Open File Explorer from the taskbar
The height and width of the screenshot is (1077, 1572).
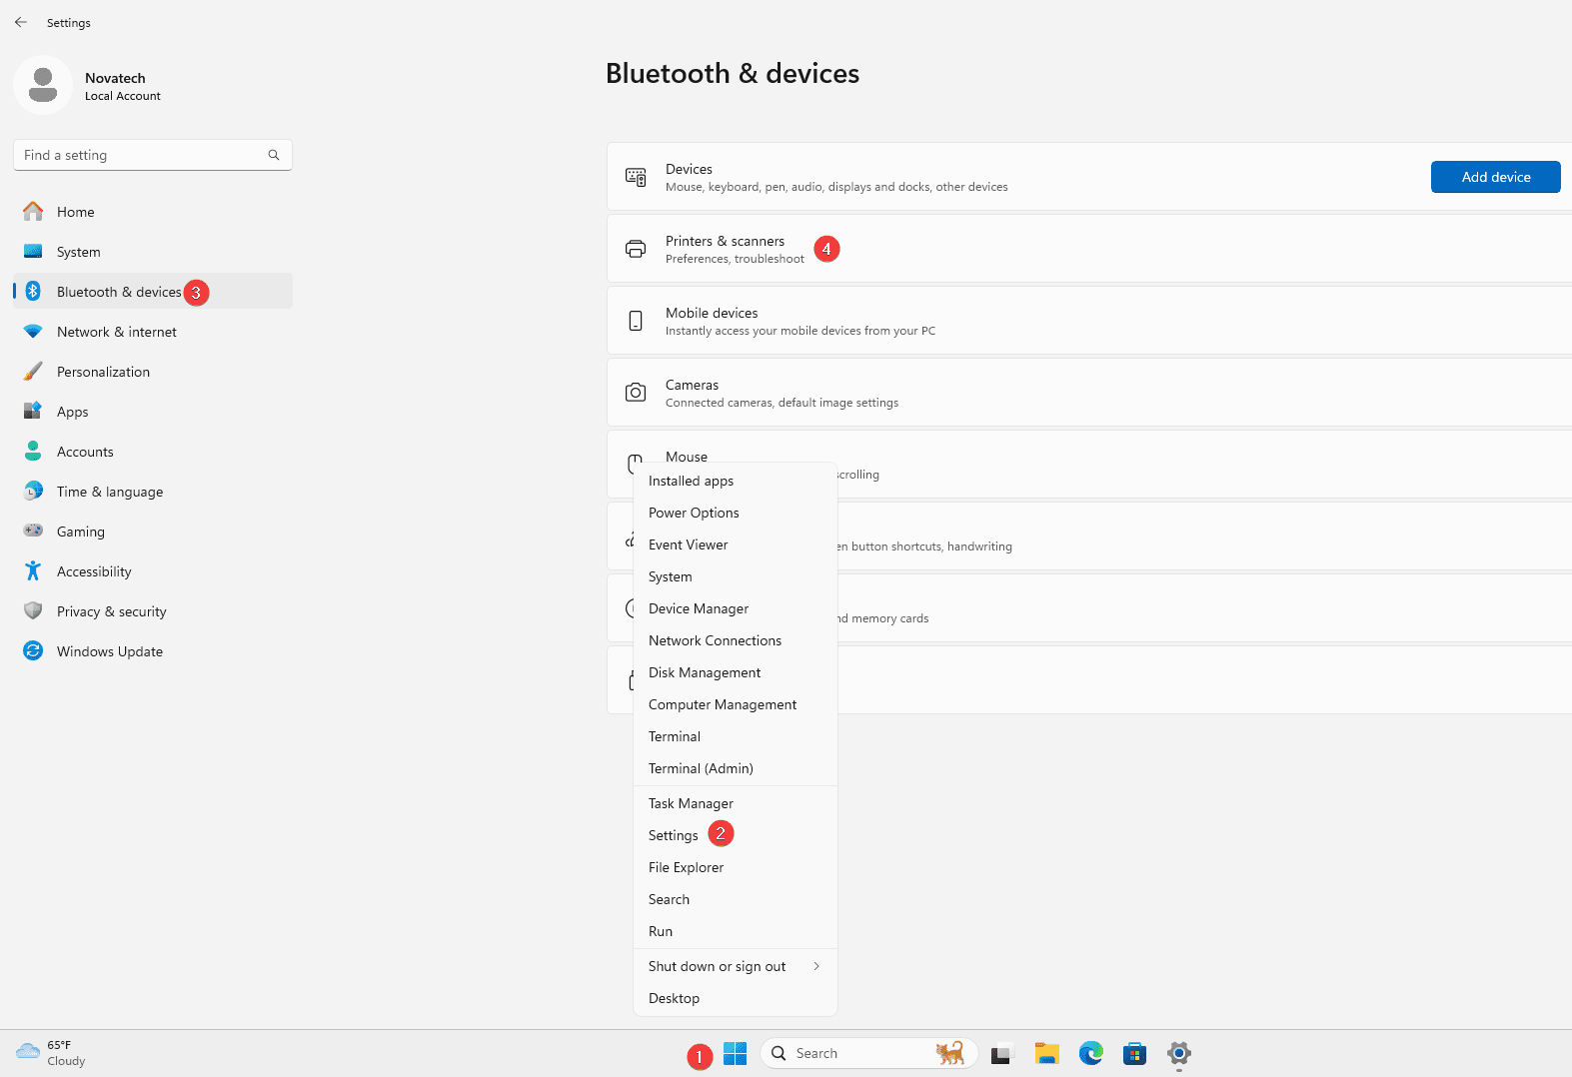(x=1046, y=1053)
